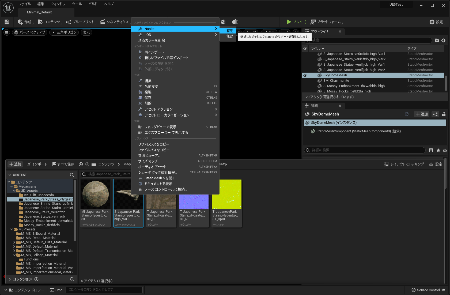This screenshot has height=295, width=450.
Task: Choose 頂点カラーを削除 from context menu
Action: pyautogui.click(x=175, y=40)
